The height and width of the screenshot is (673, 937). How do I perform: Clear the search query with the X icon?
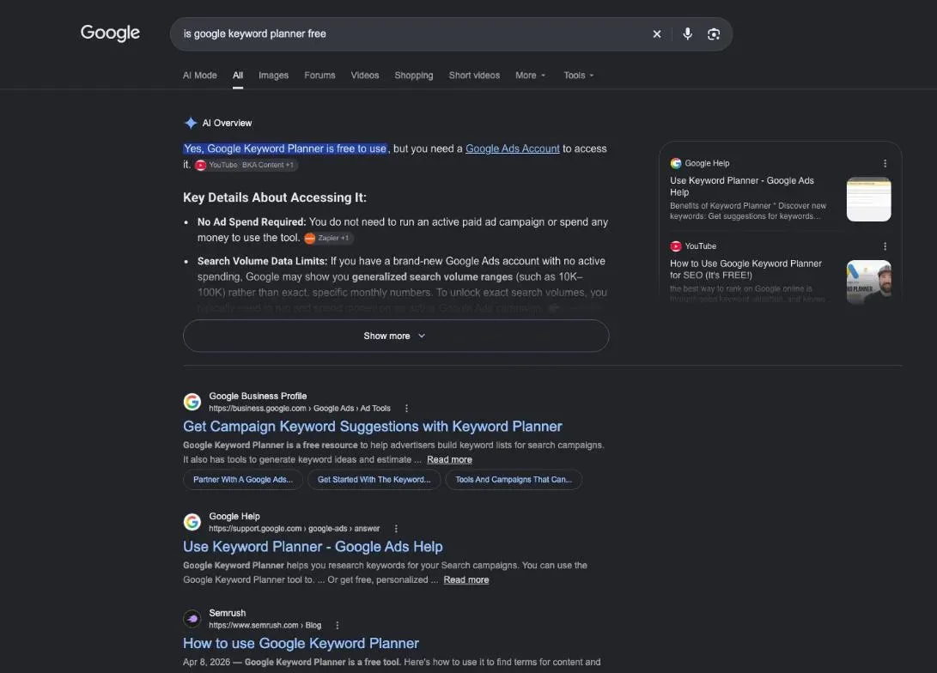[x=657, y=34]
